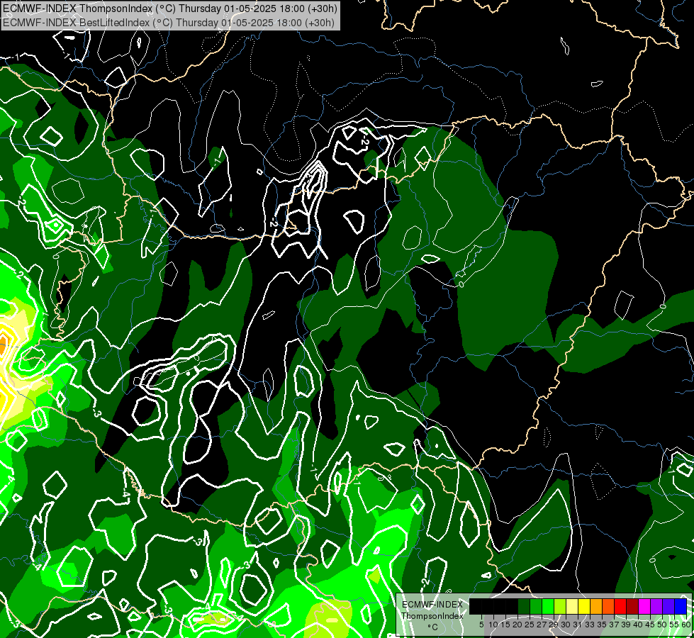Click the legend tick value '40'
694x638 pixels.
[638, 625]
